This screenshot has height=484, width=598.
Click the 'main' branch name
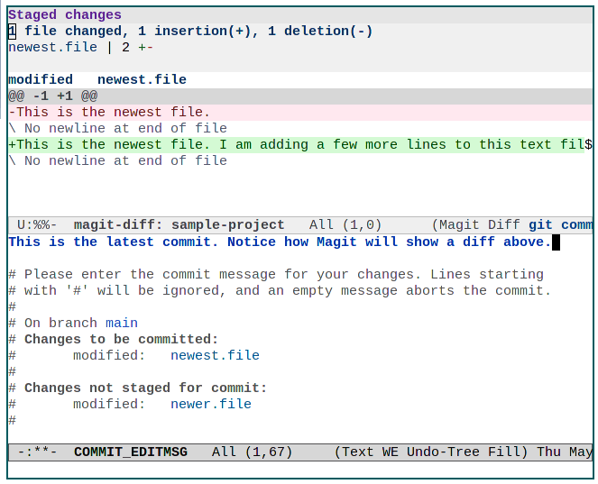[122, 324]
